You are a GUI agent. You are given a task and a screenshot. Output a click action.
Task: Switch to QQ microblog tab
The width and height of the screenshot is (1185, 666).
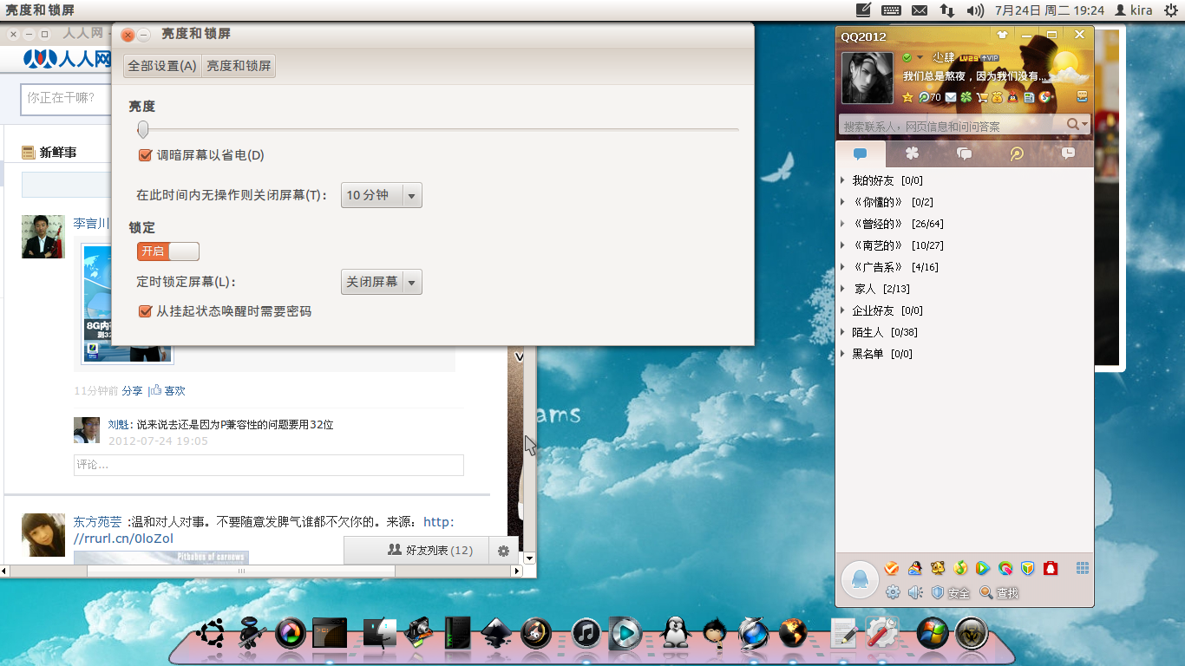1016,153
